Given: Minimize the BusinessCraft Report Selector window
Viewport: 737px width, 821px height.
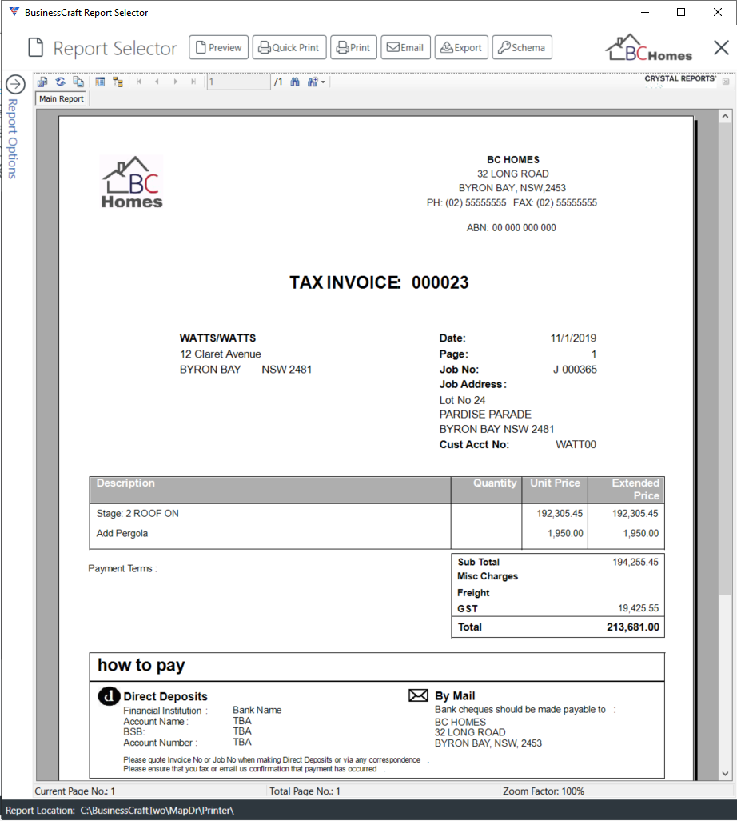Looking at the screenshot, I should [x=645, y=12].
